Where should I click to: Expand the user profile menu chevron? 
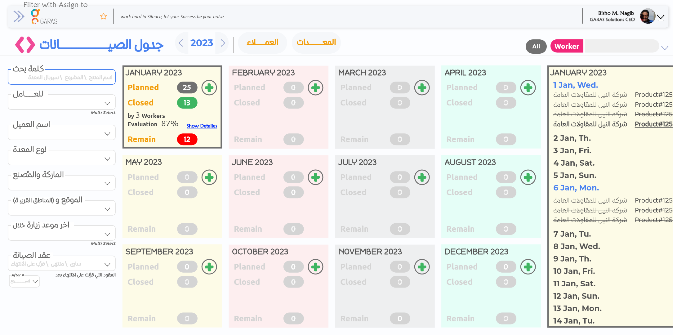point(661,18)
